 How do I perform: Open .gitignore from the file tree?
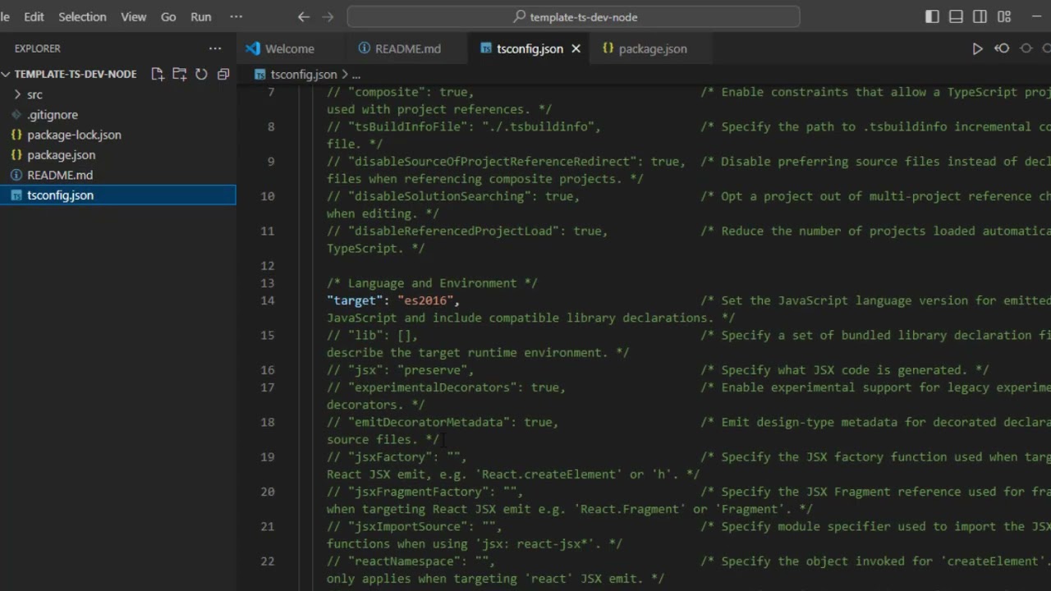coord(53,115)
